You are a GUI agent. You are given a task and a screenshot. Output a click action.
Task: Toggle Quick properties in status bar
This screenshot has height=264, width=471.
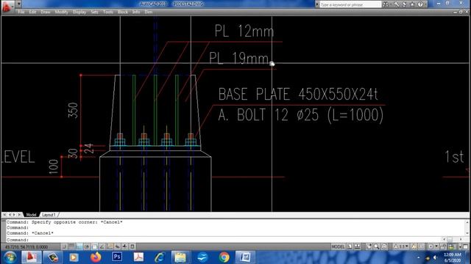[x=132, y=246]
